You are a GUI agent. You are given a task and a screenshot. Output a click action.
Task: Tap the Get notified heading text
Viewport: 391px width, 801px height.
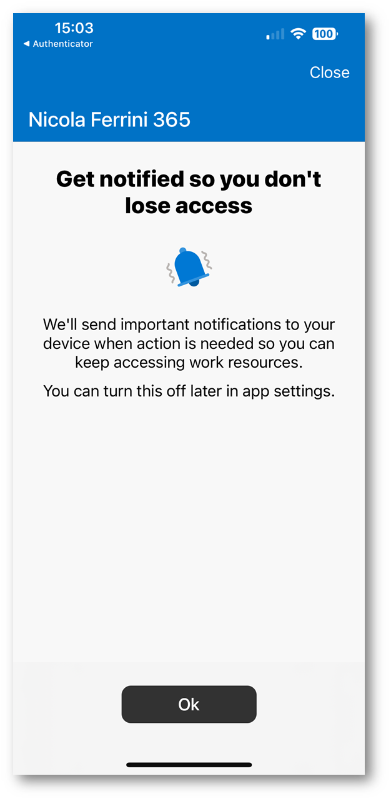click(189, 191)
